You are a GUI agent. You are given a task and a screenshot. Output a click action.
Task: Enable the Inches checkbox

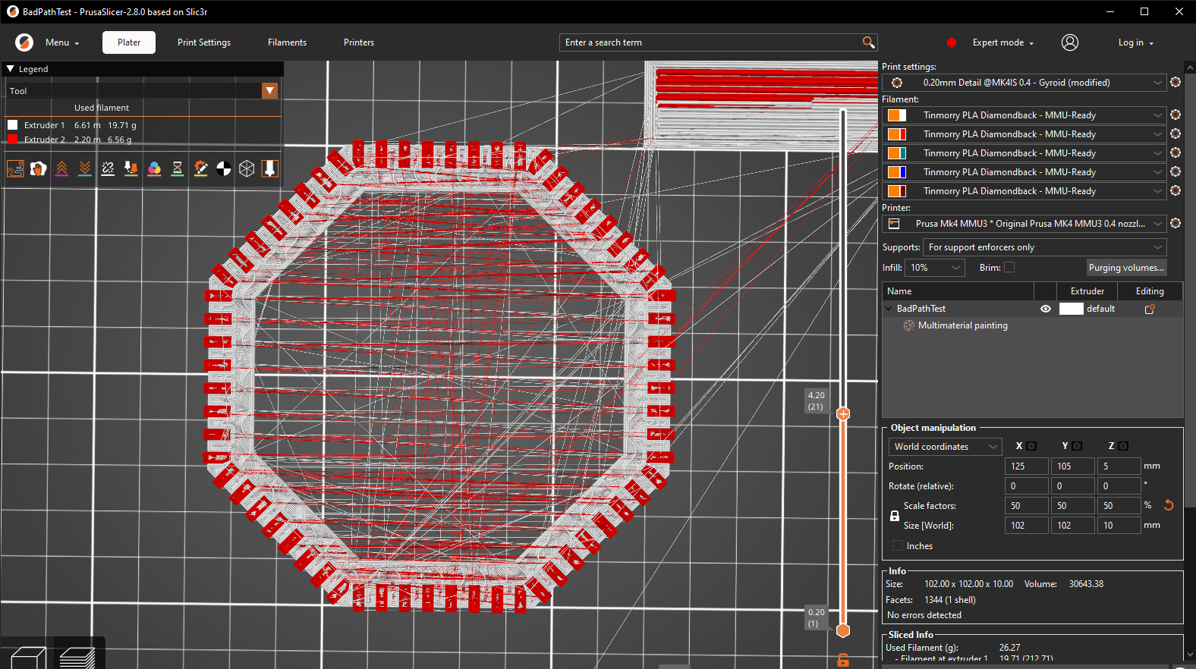tap(898, 545)
